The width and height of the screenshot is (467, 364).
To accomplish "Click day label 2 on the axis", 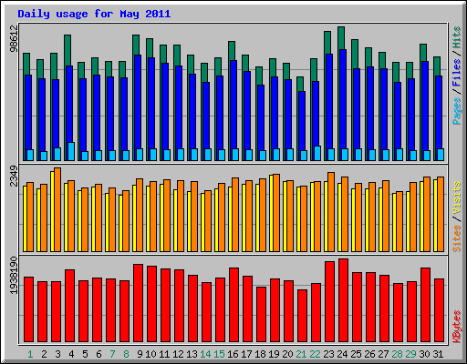I will tap(44, 354).
